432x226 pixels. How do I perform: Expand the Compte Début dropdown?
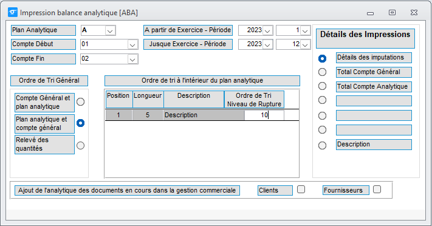coord(132,44)
